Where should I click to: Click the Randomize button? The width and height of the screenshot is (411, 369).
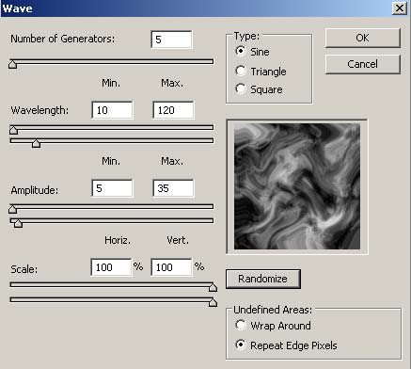[263, 279]
